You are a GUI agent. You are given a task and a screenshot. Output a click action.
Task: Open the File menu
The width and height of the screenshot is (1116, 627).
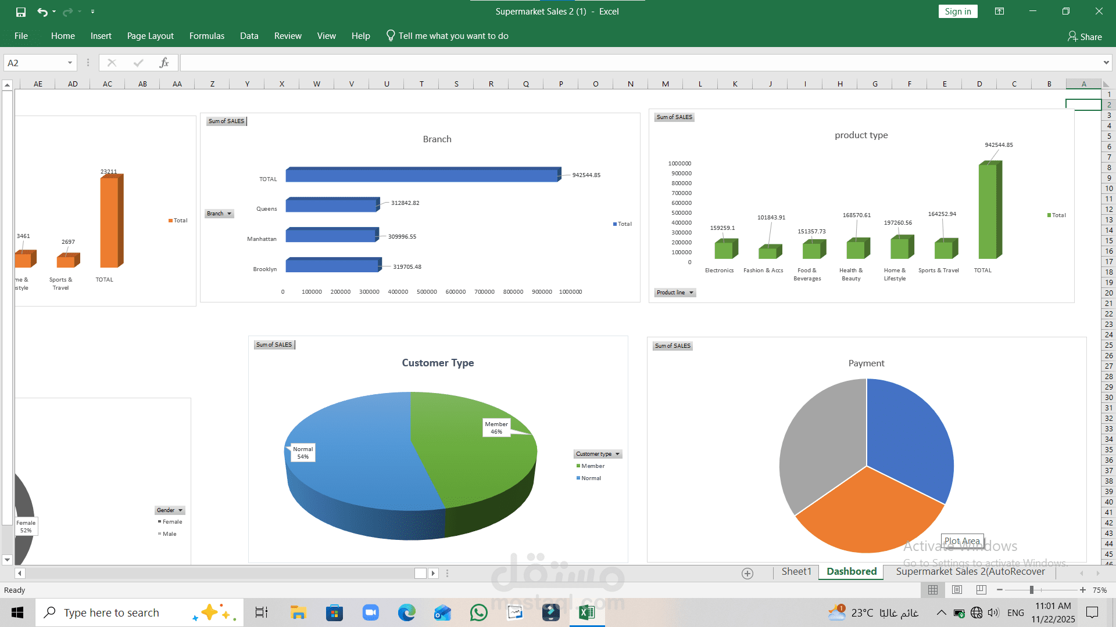pos(21,36)
